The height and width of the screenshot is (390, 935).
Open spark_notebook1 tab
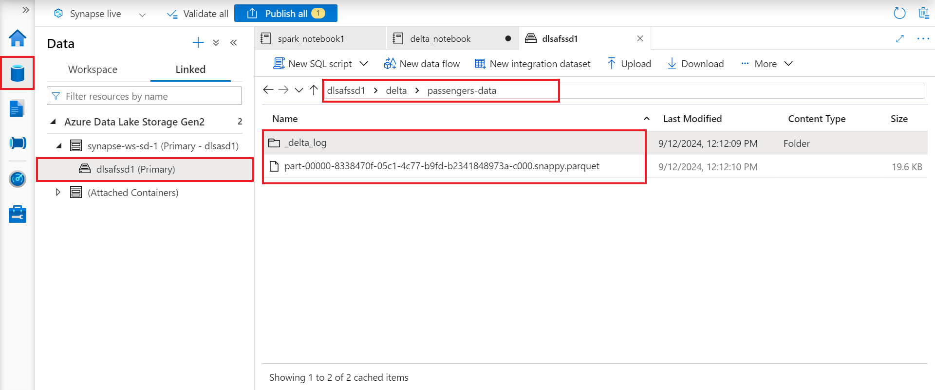pyautogui.click(x=320, y=38)
